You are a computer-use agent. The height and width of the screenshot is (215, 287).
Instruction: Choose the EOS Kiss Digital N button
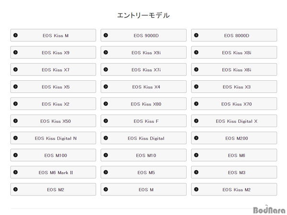(x=53, y=138)
